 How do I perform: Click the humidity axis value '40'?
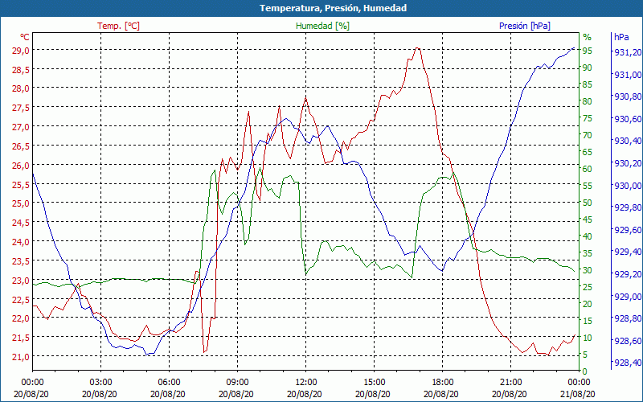pyautogui.click(x=588, y=236)
